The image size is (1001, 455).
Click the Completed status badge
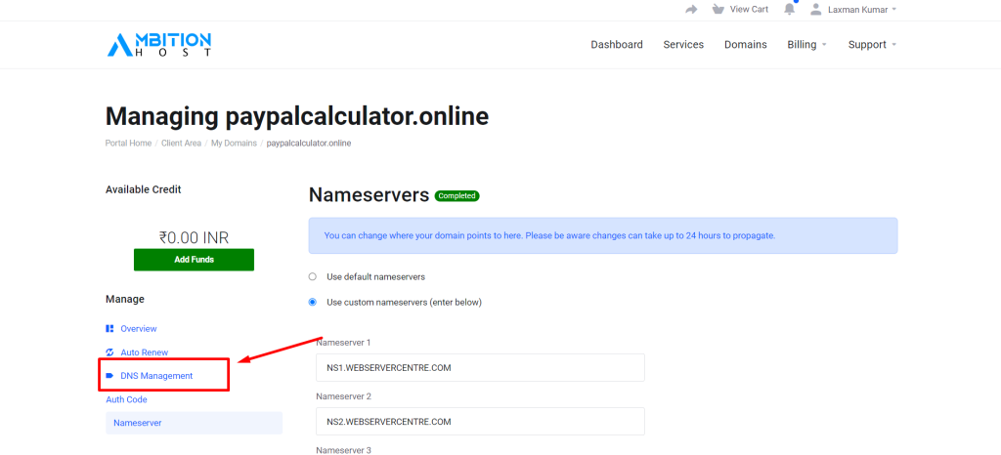[457, 195]
